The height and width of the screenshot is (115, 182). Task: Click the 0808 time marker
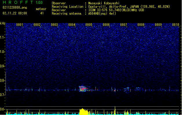141,25
